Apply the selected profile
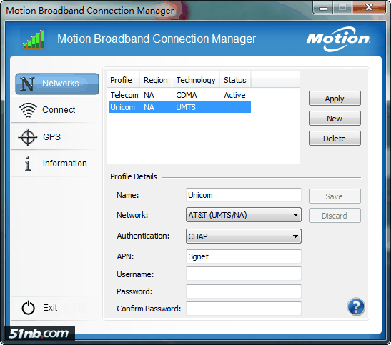391x345 pixels. pos(335,99)
